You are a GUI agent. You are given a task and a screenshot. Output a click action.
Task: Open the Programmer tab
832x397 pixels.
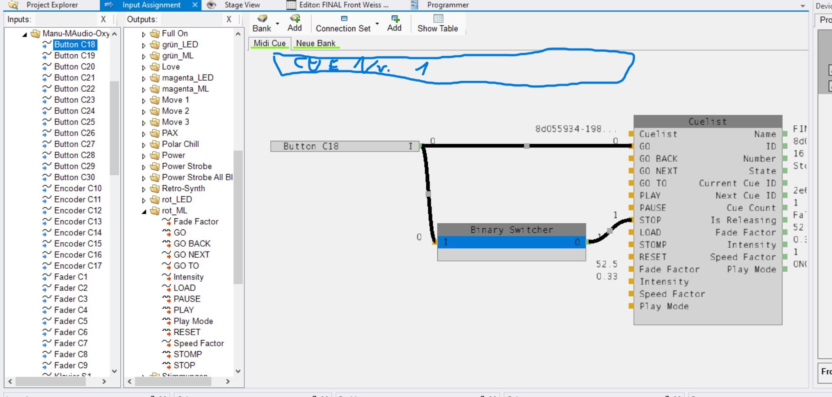[447, 5]
